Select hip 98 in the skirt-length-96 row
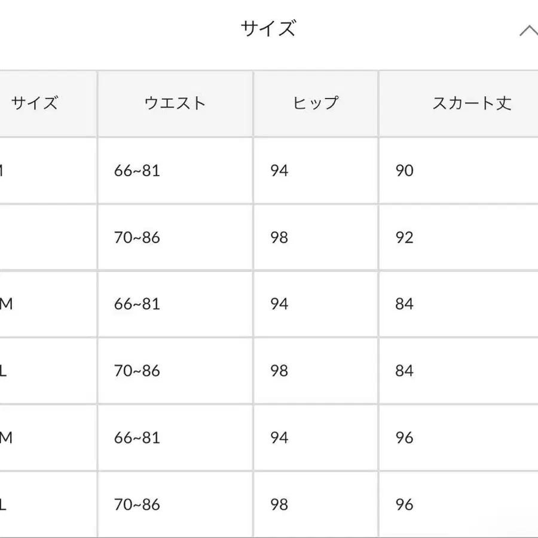The image size is (538, 538). point(279,505)
